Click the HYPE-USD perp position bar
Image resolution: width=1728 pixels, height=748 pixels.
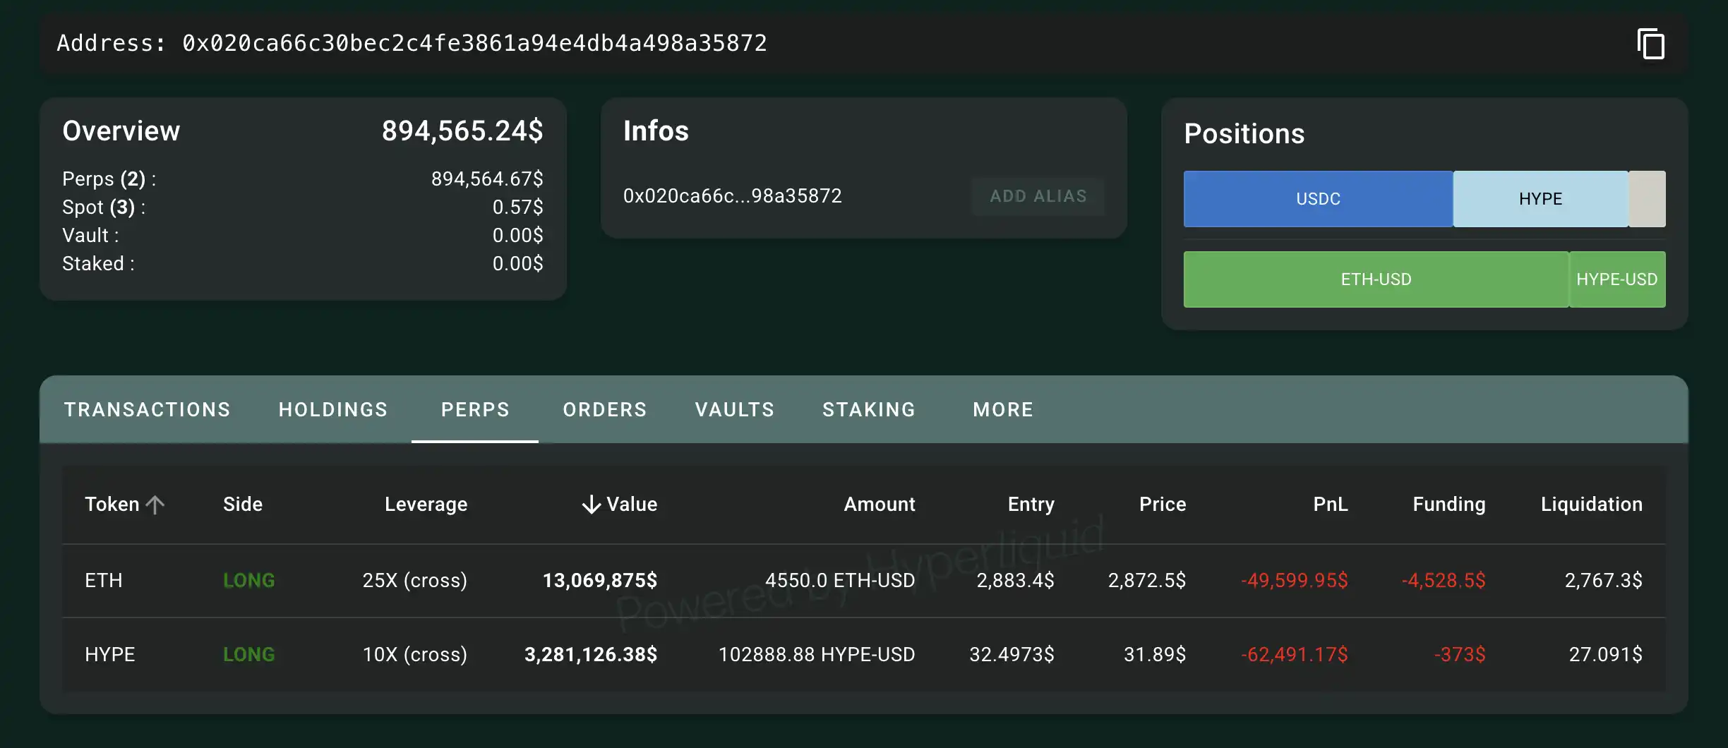tap(1616, 279)
